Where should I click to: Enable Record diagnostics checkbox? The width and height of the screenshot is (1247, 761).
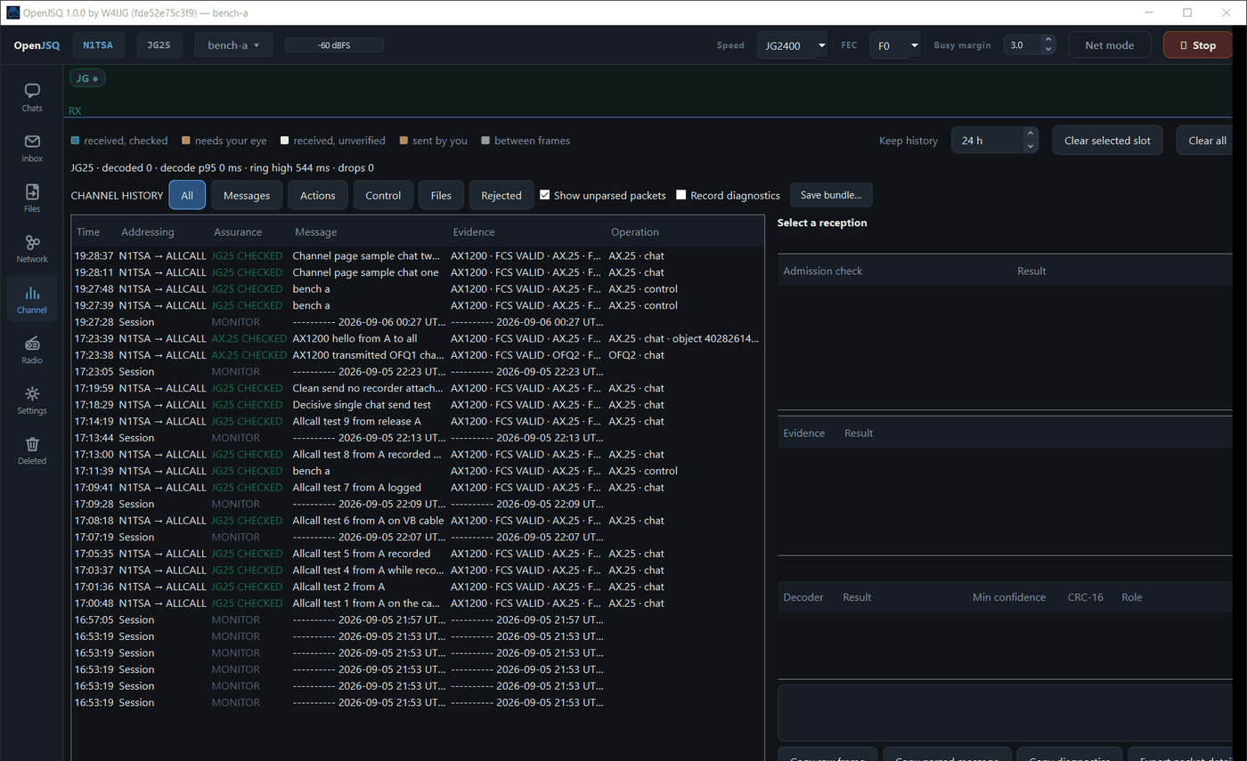681,195
